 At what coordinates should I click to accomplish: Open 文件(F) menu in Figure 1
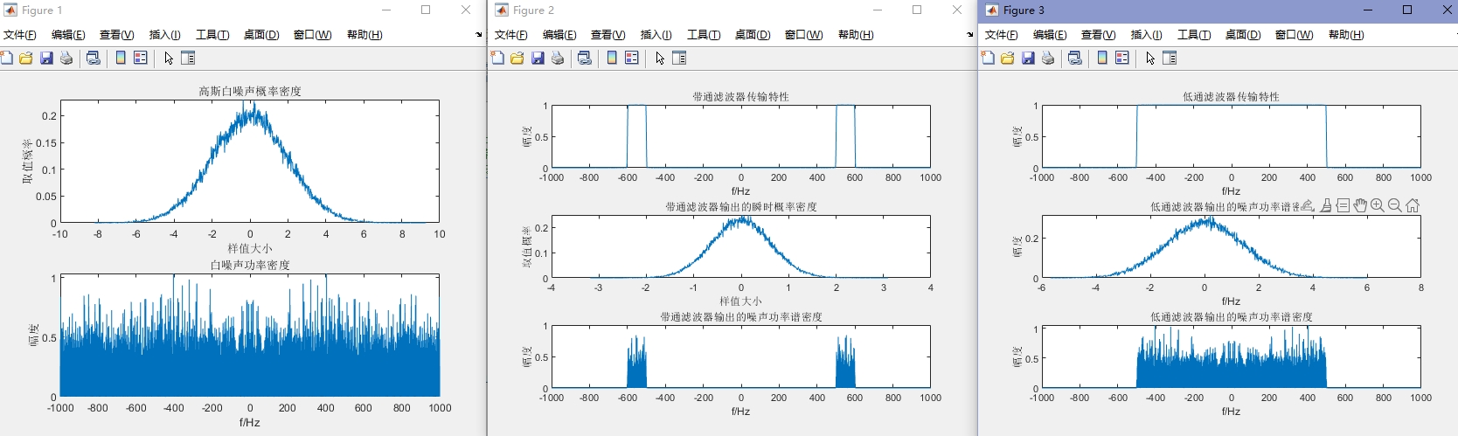(20, 35)
